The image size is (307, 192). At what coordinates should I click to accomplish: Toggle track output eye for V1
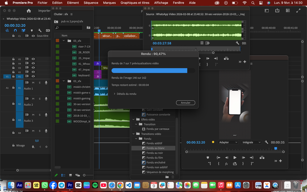(33, 77)
